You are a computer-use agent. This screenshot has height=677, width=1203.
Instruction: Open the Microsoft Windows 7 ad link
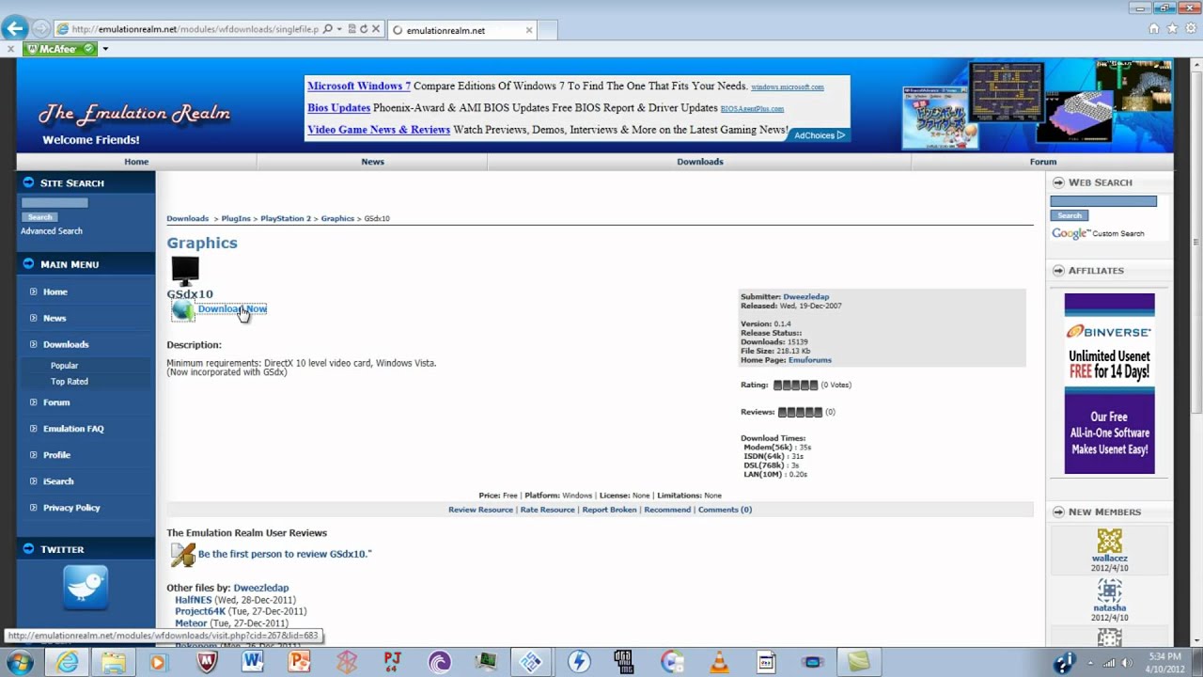coord(359,86)
